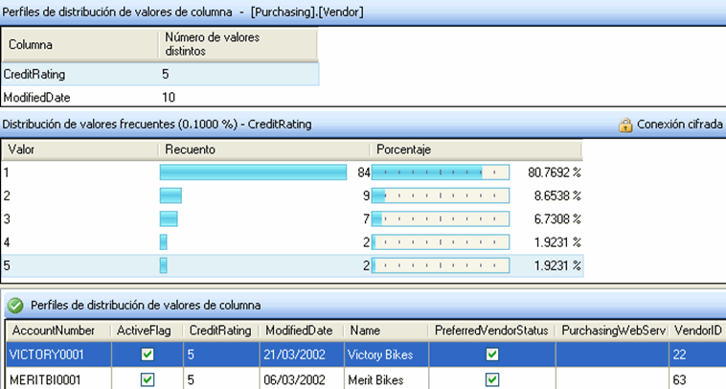This screenshot has height=389, width=726.
Task: Click the count bar showing 9
Action: pos(170,195)
